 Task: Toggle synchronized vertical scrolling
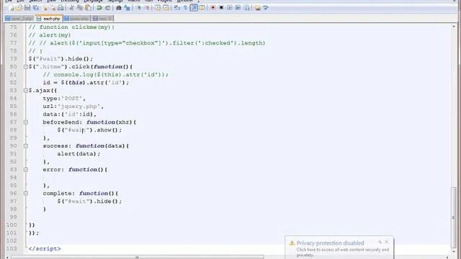158,8
